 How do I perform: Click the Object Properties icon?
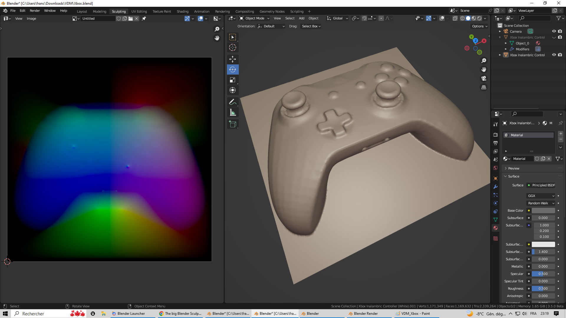click(496, 179)
